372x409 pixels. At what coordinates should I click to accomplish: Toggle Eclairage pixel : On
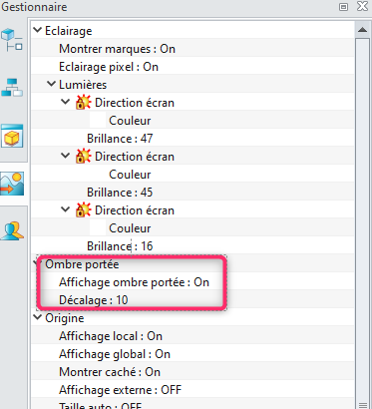109,67
